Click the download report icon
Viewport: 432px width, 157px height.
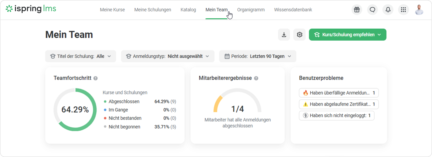pyautogui.click(x=284, y=35)
